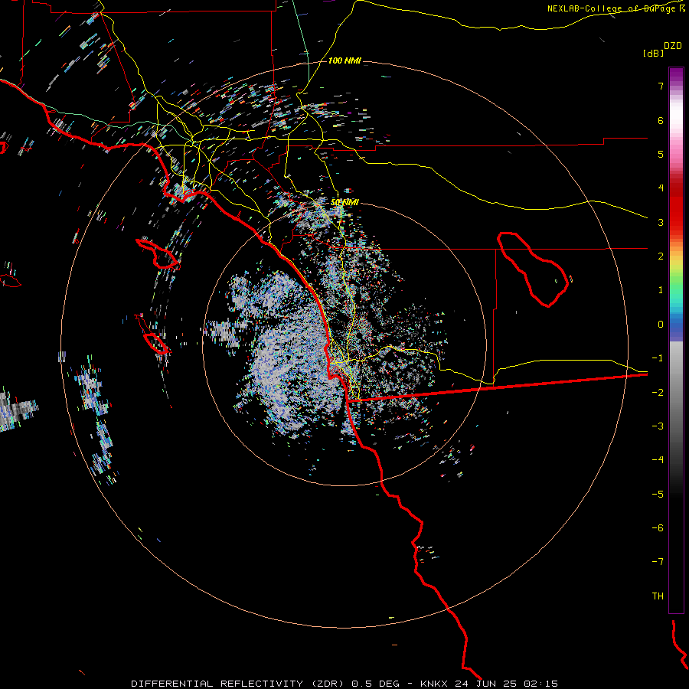This screenshot has height=689, width=689.
Task: Click the color scale value 2
Action: (661, 256)
